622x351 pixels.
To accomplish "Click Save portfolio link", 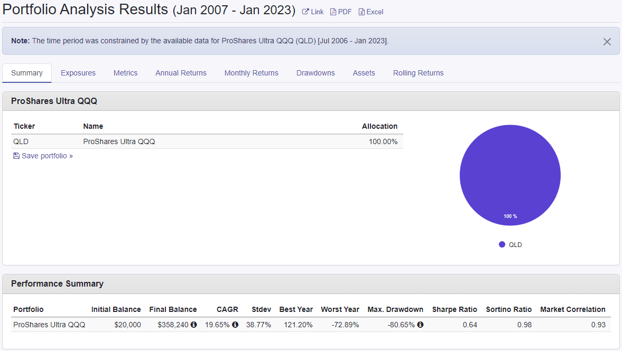I will 43,156.
